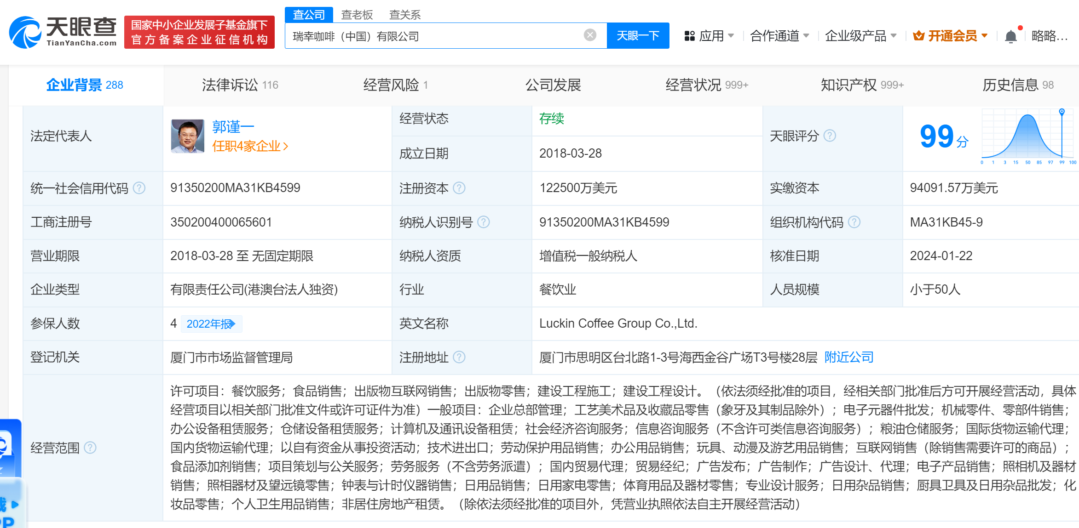Screen dimensions: 1079x528
Task: Click the 99分 score value
Action: pyautogui.click(x=944, y=137)
